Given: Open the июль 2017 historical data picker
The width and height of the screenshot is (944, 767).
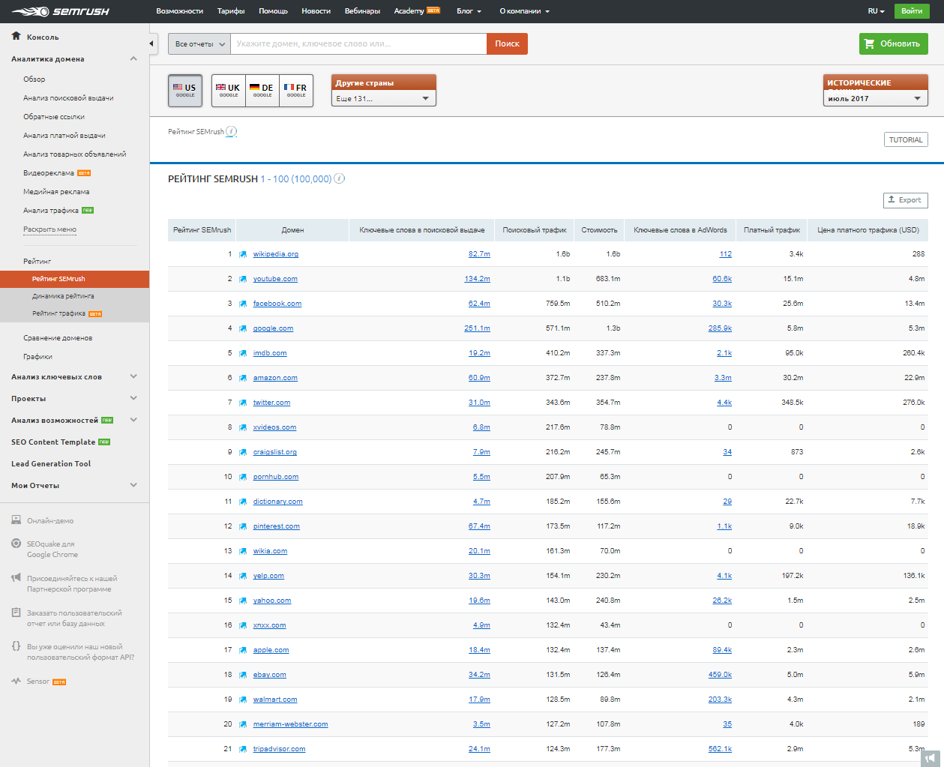Looking at the screenshot, I should click(874, 97).
